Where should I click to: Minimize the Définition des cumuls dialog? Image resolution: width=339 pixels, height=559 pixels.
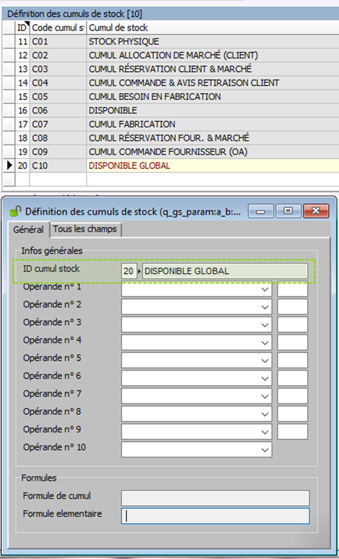coord(261,211)
